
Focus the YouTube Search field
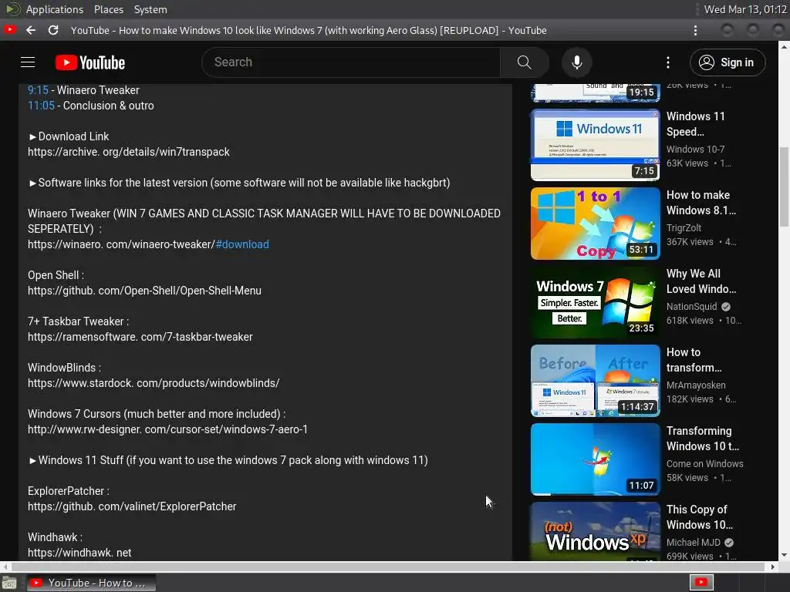point(351,62)
